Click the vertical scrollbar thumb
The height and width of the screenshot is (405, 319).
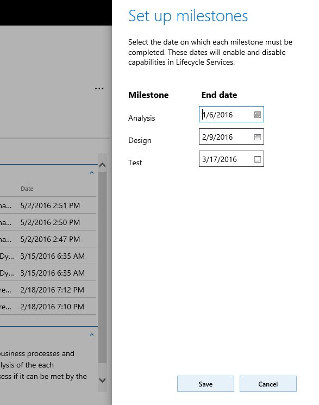(x=102, y=267)
